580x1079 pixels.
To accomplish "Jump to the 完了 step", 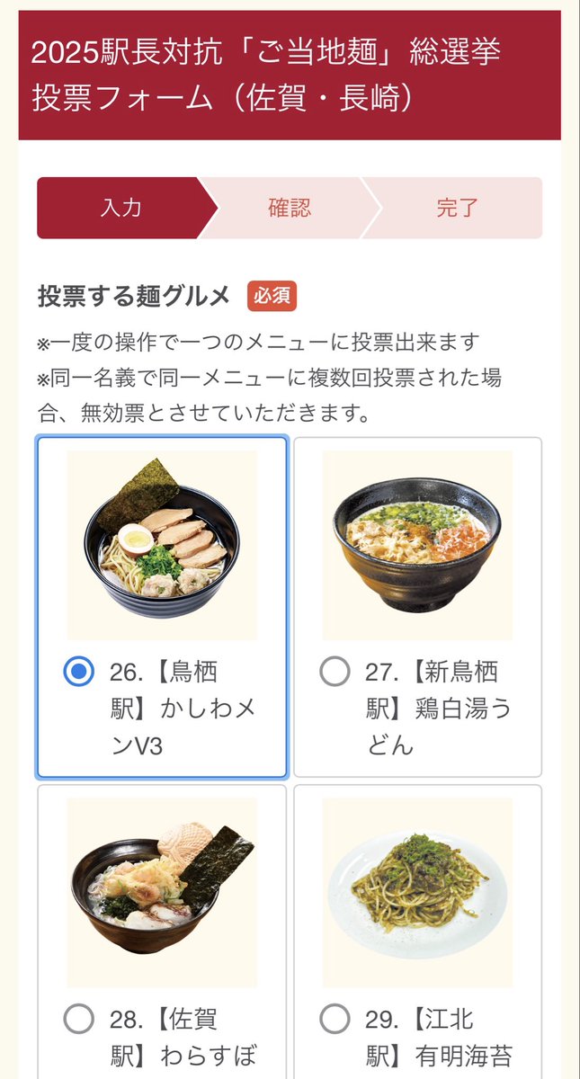I will [x=459, y=209].
